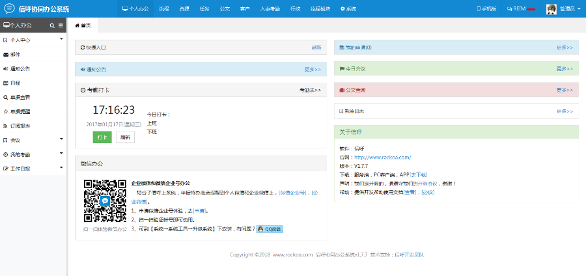Open 单据提醒 star icon in sidebar
Viewport: 586px width, 276px height.
click(6, 112)
